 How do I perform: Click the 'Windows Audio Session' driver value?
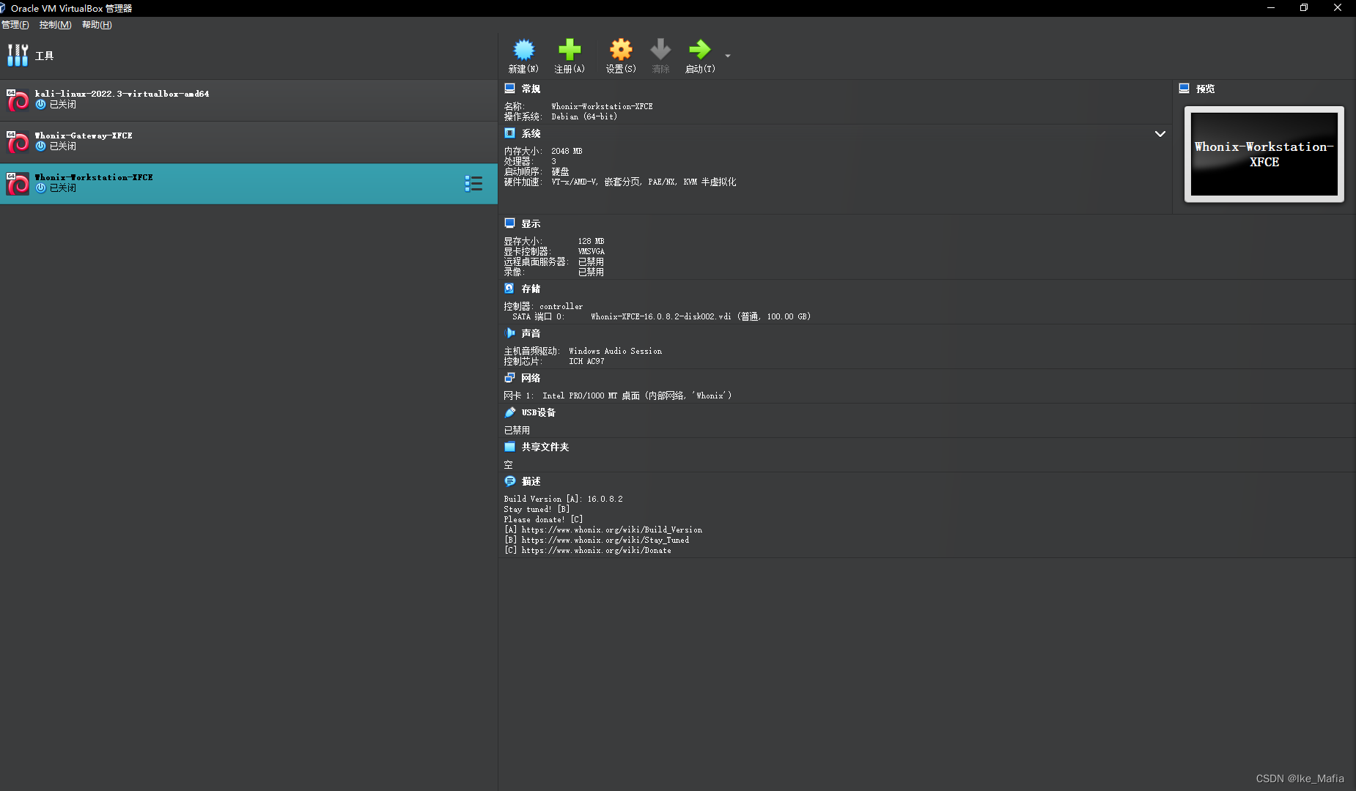(615, 351)
